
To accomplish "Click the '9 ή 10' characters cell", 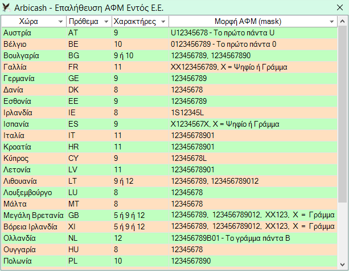I will (140, 55).
